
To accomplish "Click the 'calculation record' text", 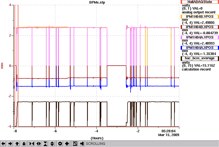I will (x=196, y=69).
